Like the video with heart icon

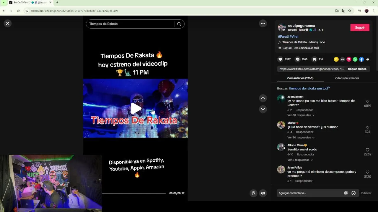click(x=280, y=59)
